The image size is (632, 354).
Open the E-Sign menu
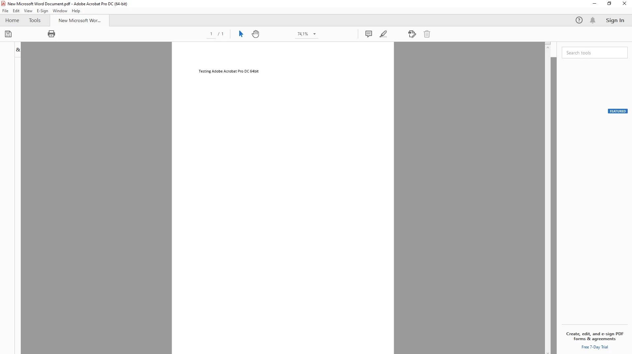pos(43,11)
